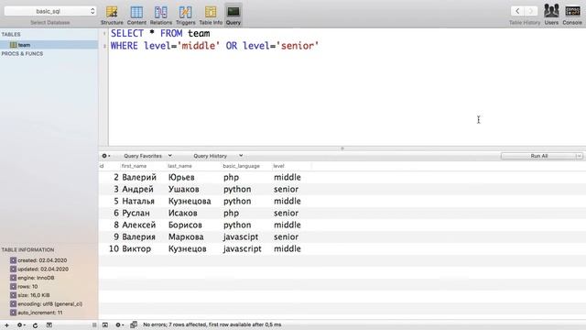The height and width of the screenshot is (330, 586).
Task: Click the php cell in Руслан row
Action: 231,214
